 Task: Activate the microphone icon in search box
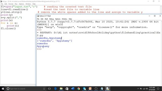click(x=44, y=89)
